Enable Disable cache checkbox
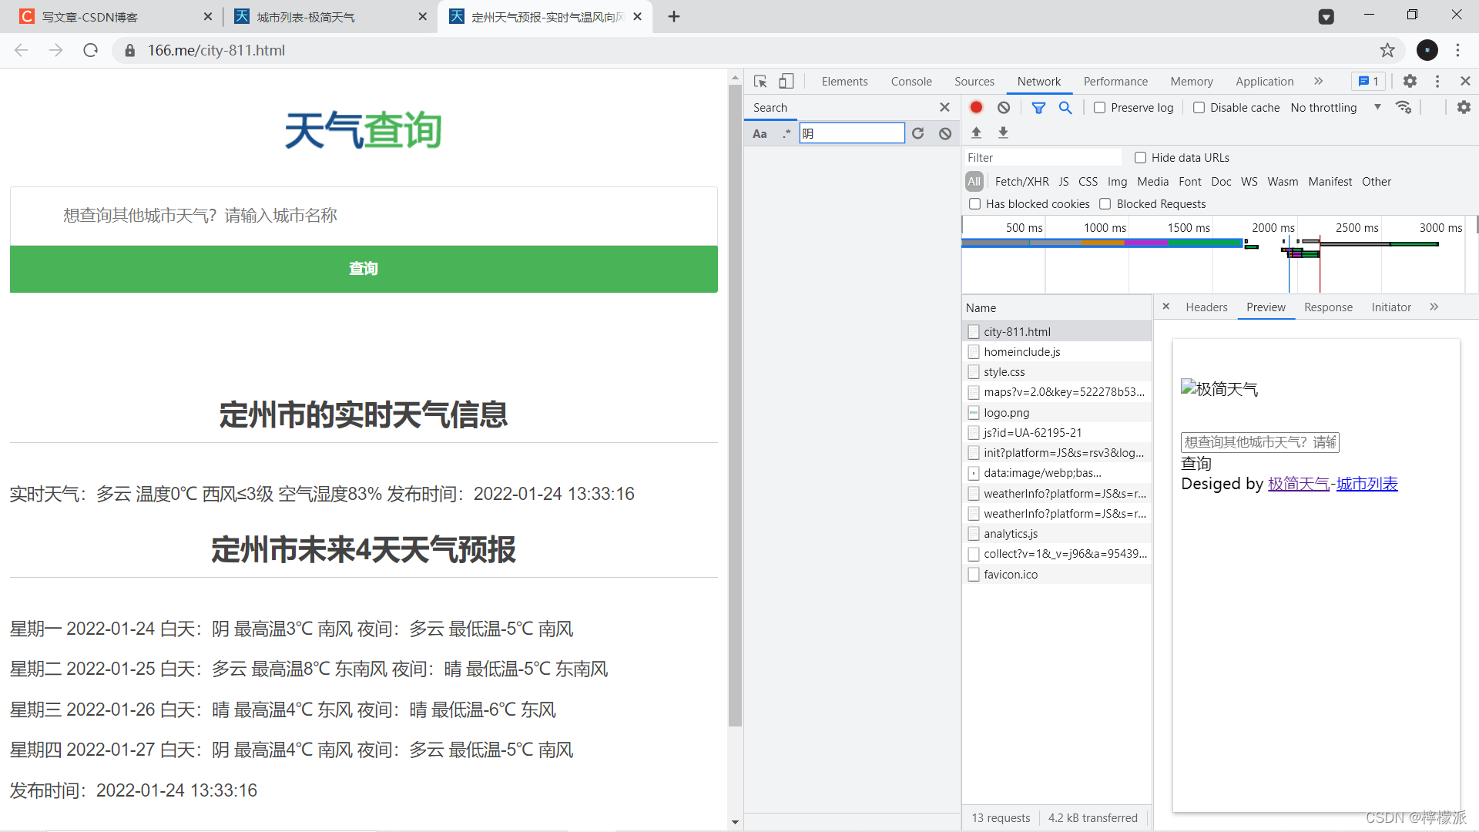This screenshot has width=1479, height=832. 1199,108
